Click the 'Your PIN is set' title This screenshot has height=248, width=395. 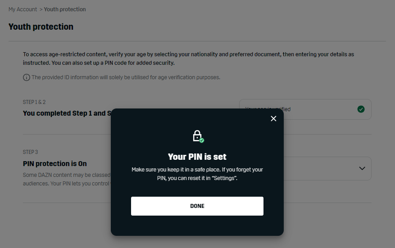197,157
